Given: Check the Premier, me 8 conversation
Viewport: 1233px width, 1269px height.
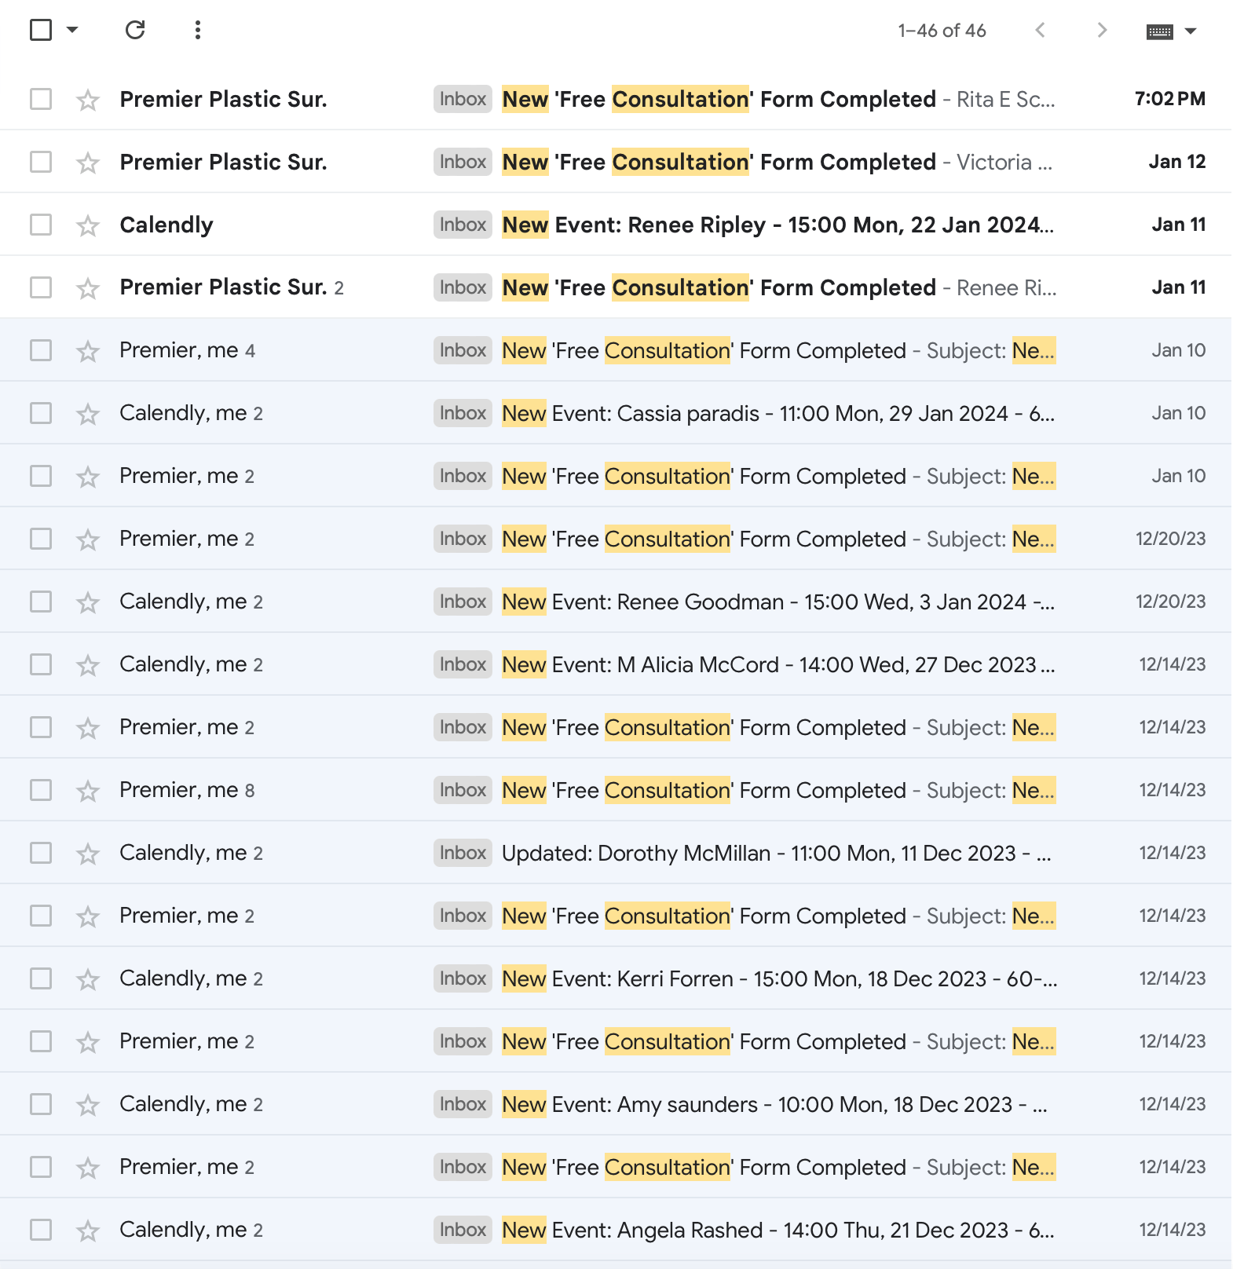Looking at the screenshot, I should click(41, 790).
